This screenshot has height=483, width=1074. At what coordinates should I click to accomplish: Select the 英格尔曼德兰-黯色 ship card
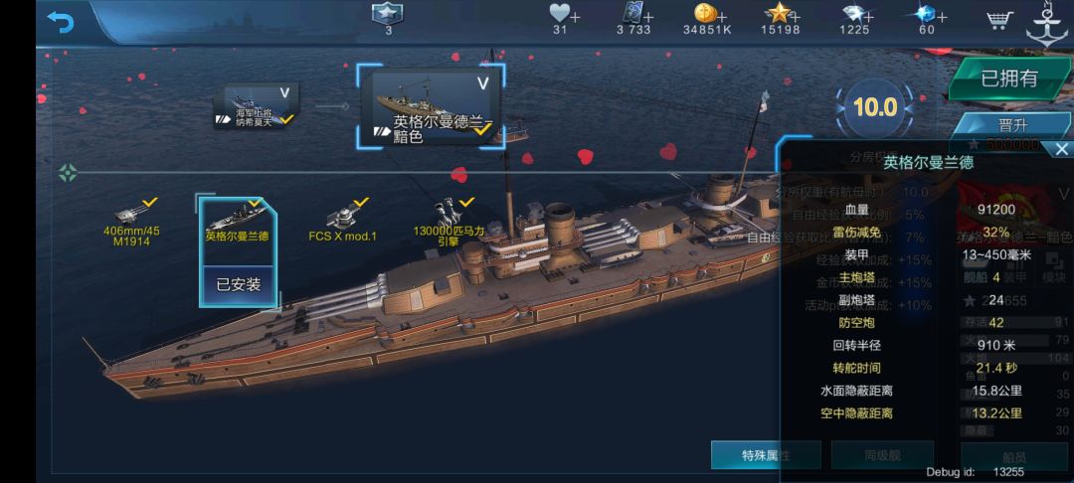pyautogui.click(x=431, y=106)
